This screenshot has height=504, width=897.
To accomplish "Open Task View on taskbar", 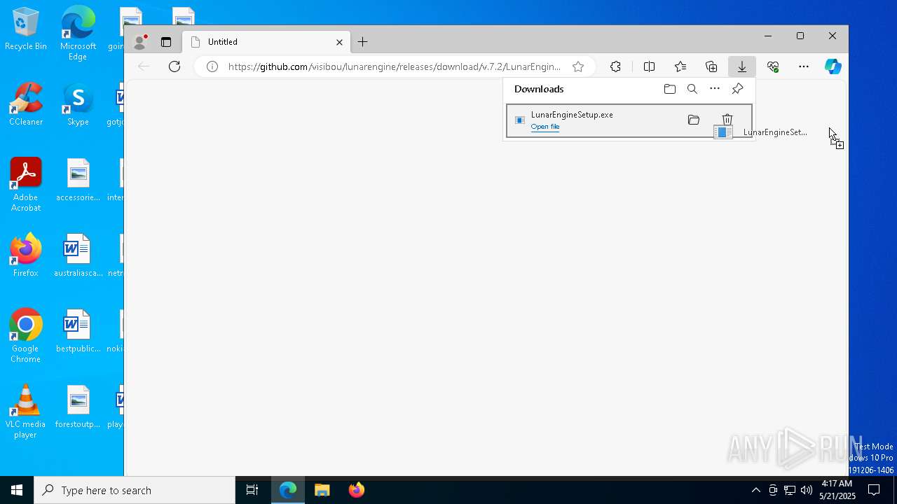I will (x=252, y=490).
